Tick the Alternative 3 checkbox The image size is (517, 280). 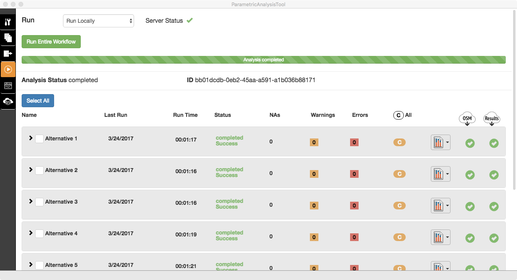39,202
